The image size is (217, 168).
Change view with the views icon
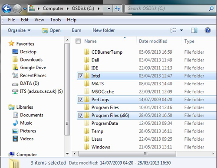click(173, 30)
